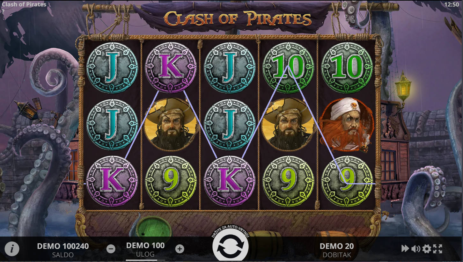Toggle fullscreen mode
The width and height of the screenshot is (463, 262).
(x=438, y=249)
